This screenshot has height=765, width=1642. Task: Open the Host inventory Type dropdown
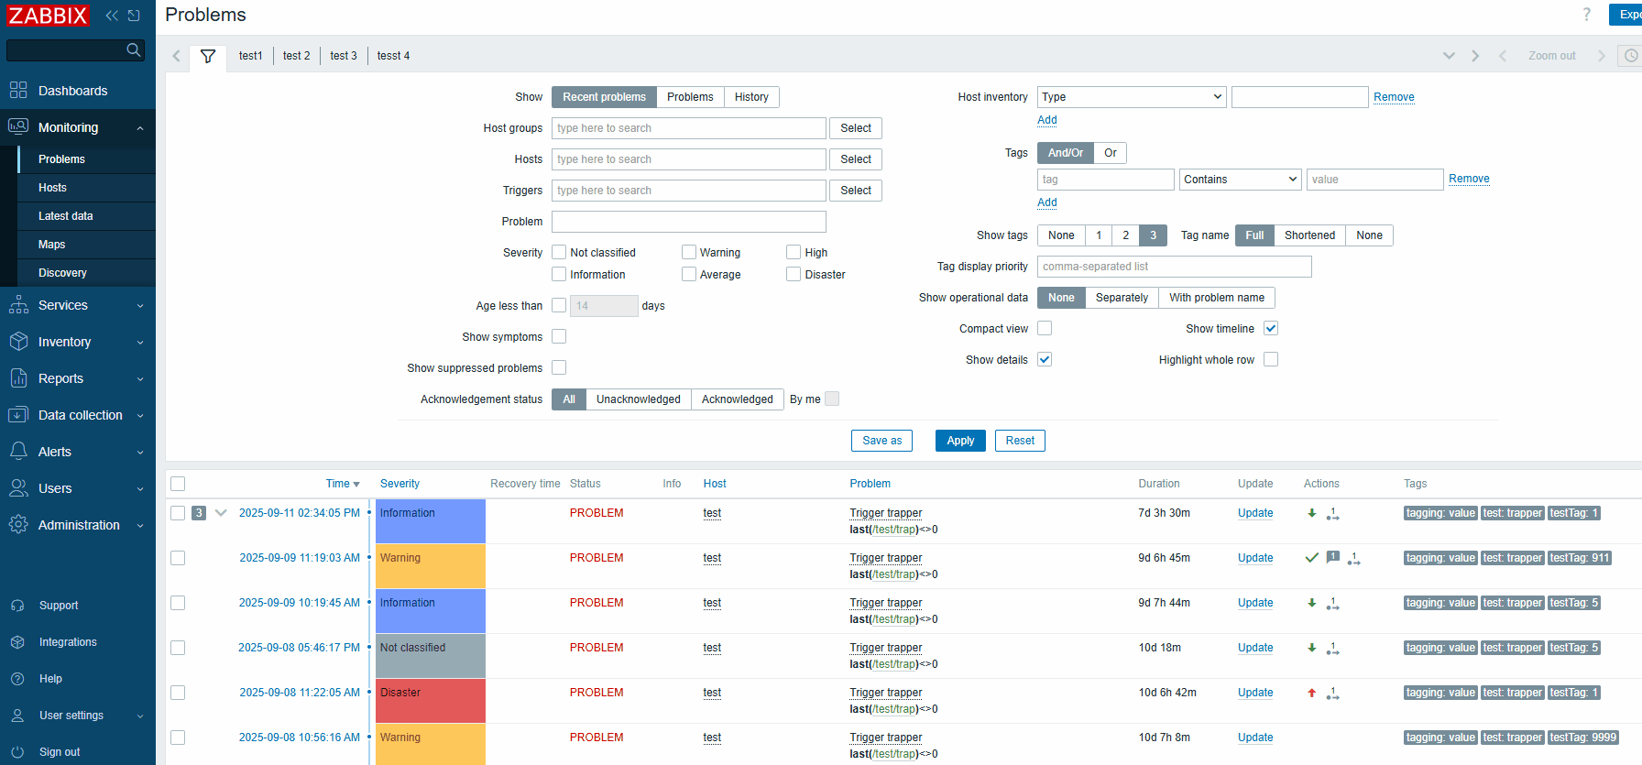click(x=1132, y=97)
